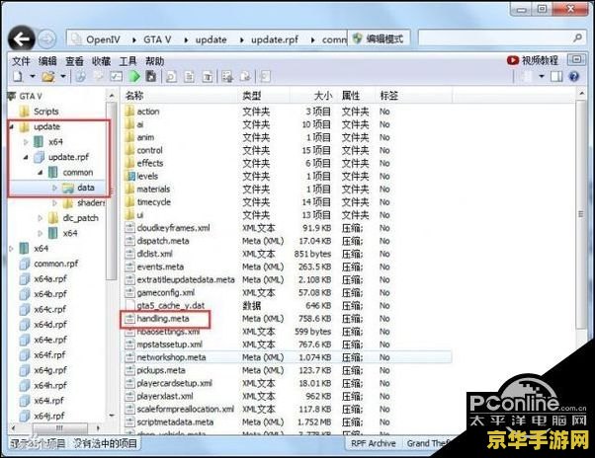The height and width of the screenshot is (458, 595).
Task: Click the file list scroll-up arrow
Action: click(581, 93)
